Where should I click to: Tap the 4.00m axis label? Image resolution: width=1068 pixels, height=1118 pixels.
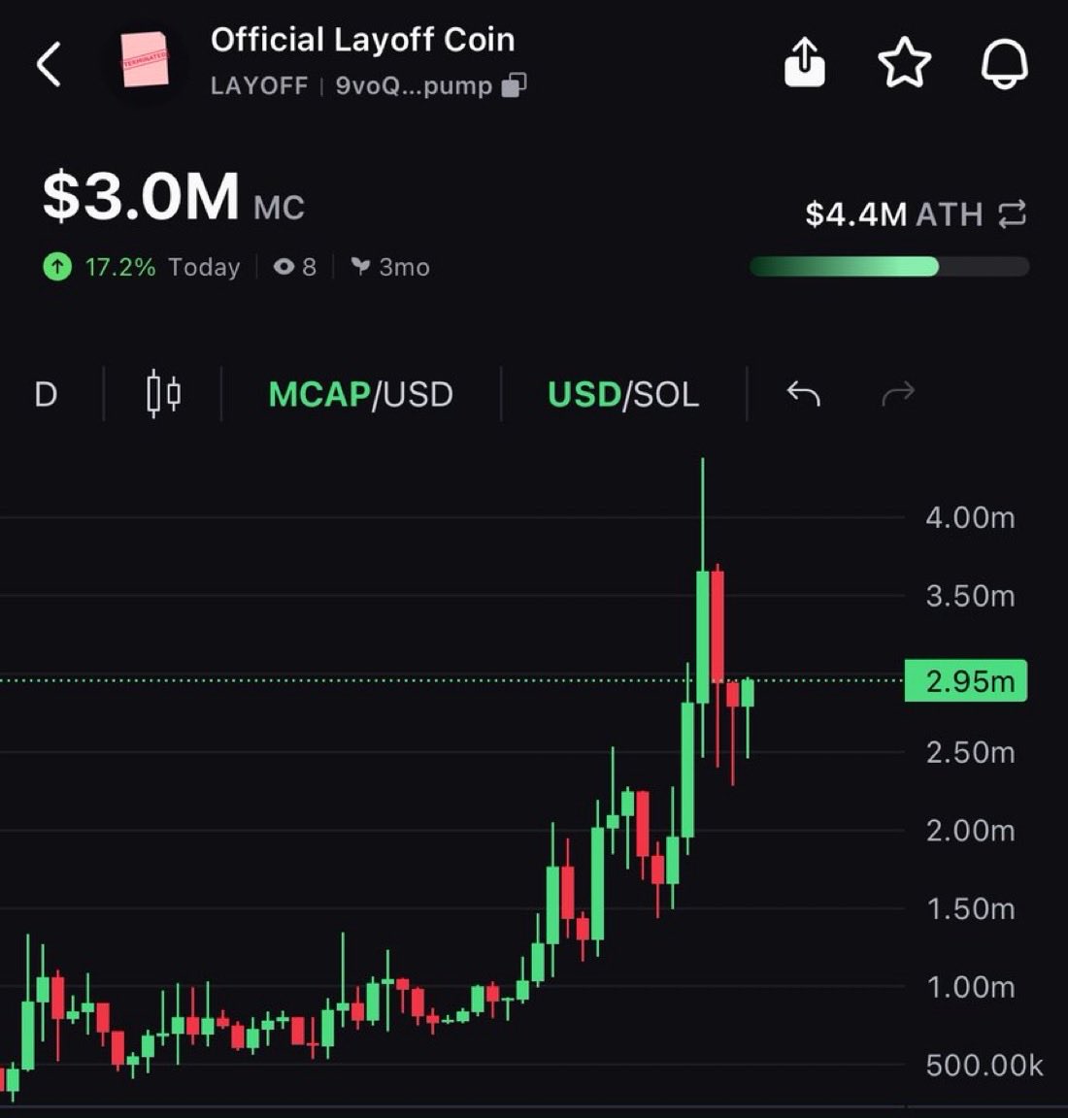tap(970, 517)
